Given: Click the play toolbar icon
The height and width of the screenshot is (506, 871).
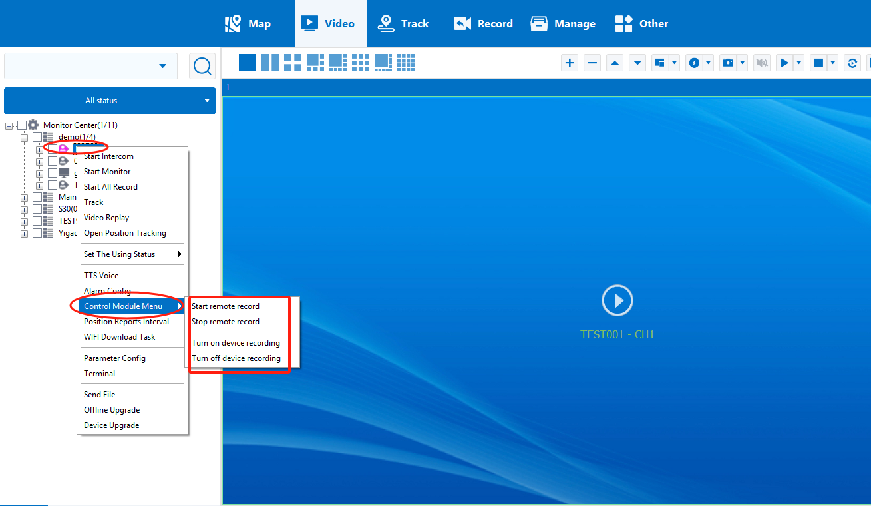Looking at the screenshot, I should (x=785, y=63).
